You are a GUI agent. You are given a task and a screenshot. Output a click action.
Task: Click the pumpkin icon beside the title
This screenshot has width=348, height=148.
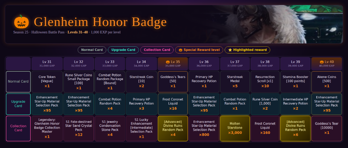(22, 22)
